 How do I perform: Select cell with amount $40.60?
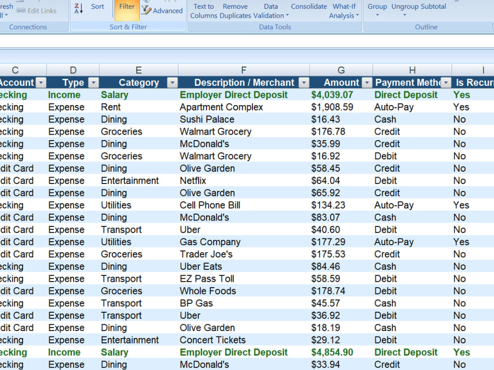pos(341,230)
